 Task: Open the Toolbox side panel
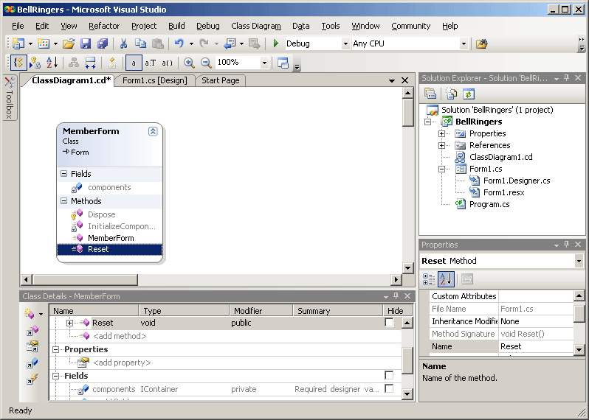[x=9, y=99]
